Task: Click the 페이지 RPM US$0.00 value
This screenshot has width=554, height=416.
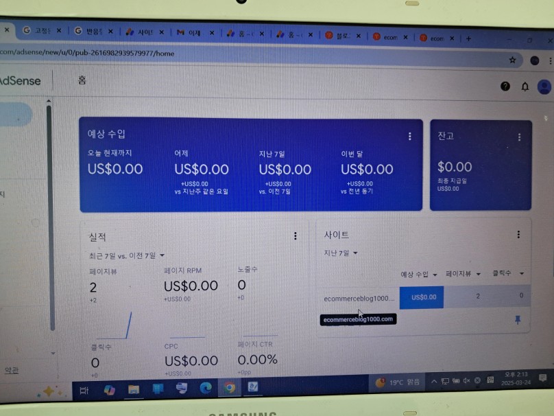Action: coord(191,286)
